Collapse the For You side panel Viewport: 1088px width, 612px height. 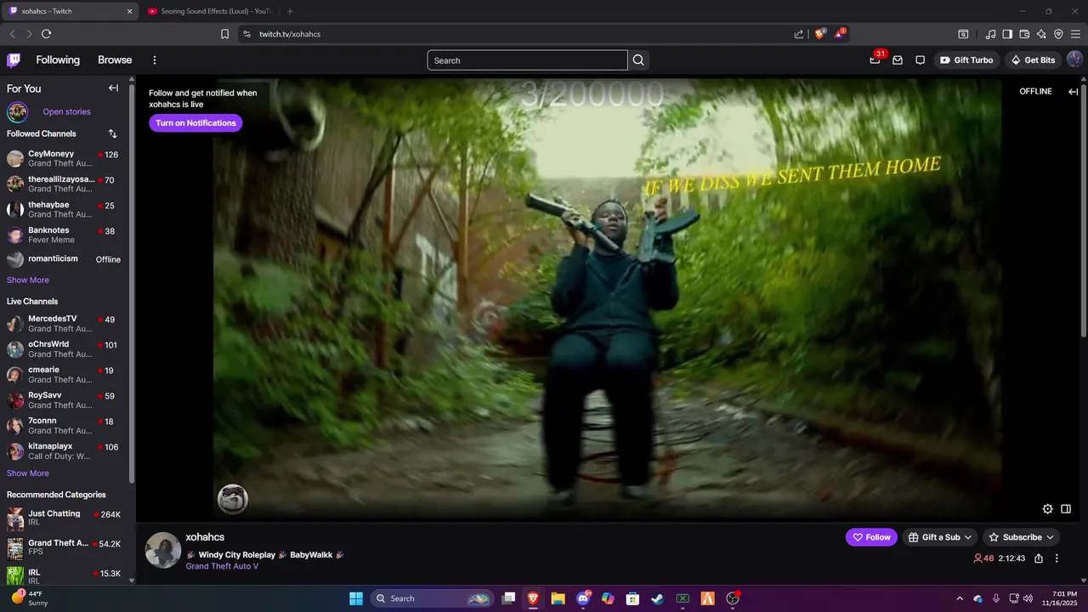click(113, 88)
